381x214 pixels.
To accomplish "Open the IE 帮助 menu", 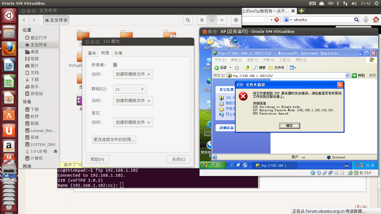I will [301, 60].
